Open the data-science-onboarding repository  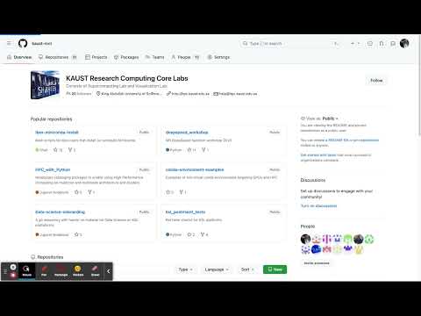pos(60,212)
